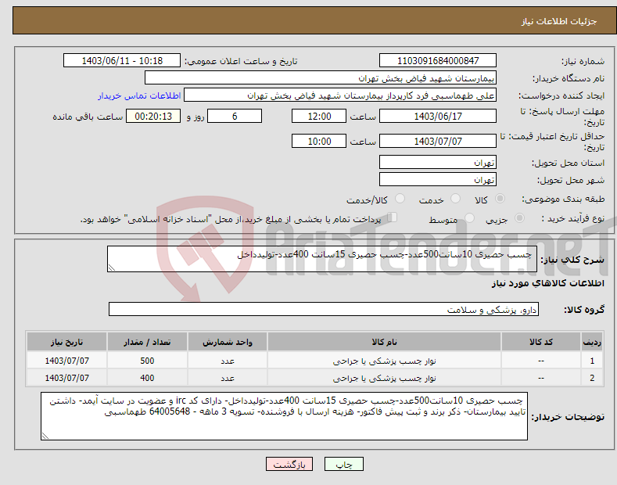This screenshot has height=485, width=617.
Task: Open اطلاعات تماس خریدار contact link
Action: [139, 95]
